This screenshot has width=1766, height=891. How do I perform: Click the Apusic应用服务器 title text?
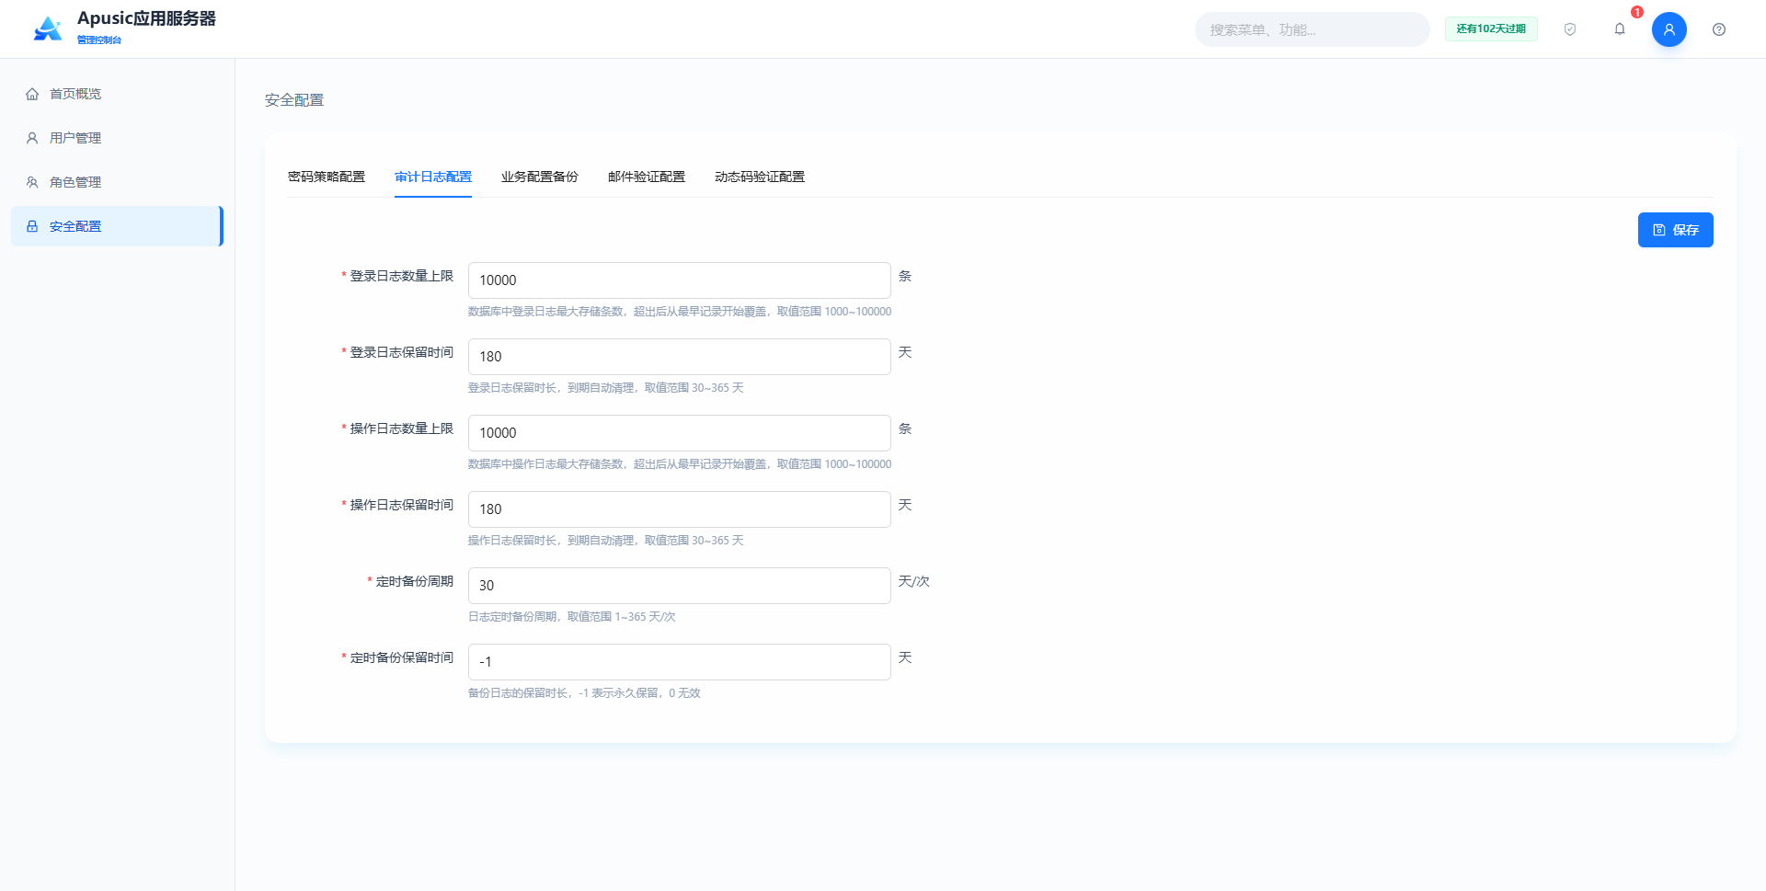[x=146, y=18]
